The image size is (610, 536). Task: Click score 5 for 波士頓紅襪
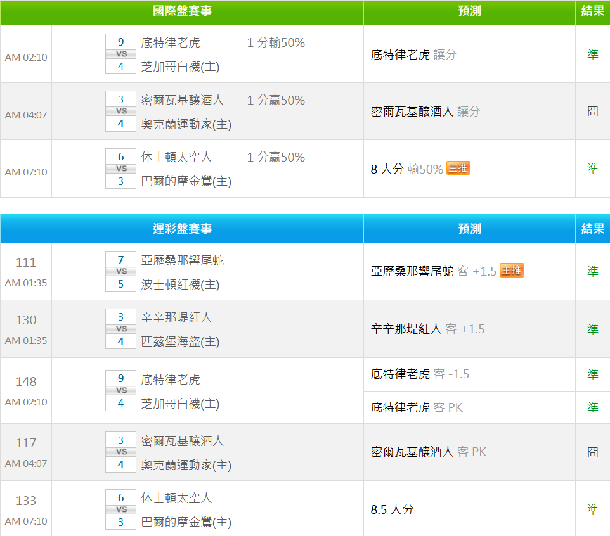[120, 284]
